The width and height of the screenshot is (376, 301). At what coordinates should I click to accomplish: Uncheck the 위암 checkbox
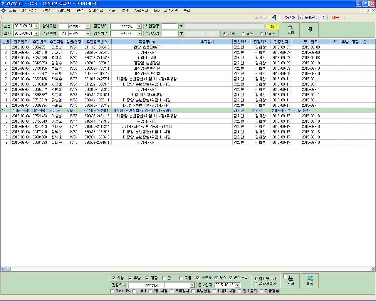tap(113, 278)
